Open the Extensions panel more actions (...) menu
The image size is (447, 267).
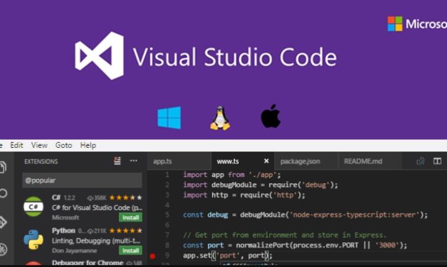pyautogui.click(x=134, y=161)
